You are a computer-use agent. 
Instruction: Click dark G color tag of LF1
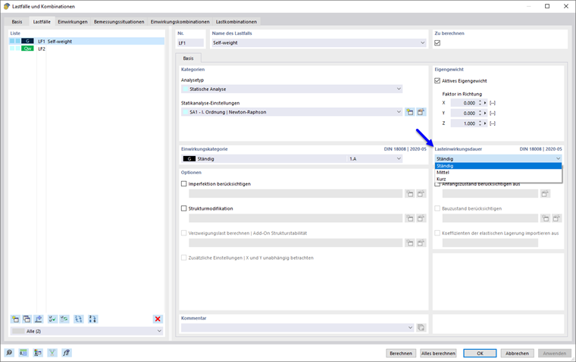(27, 41)
